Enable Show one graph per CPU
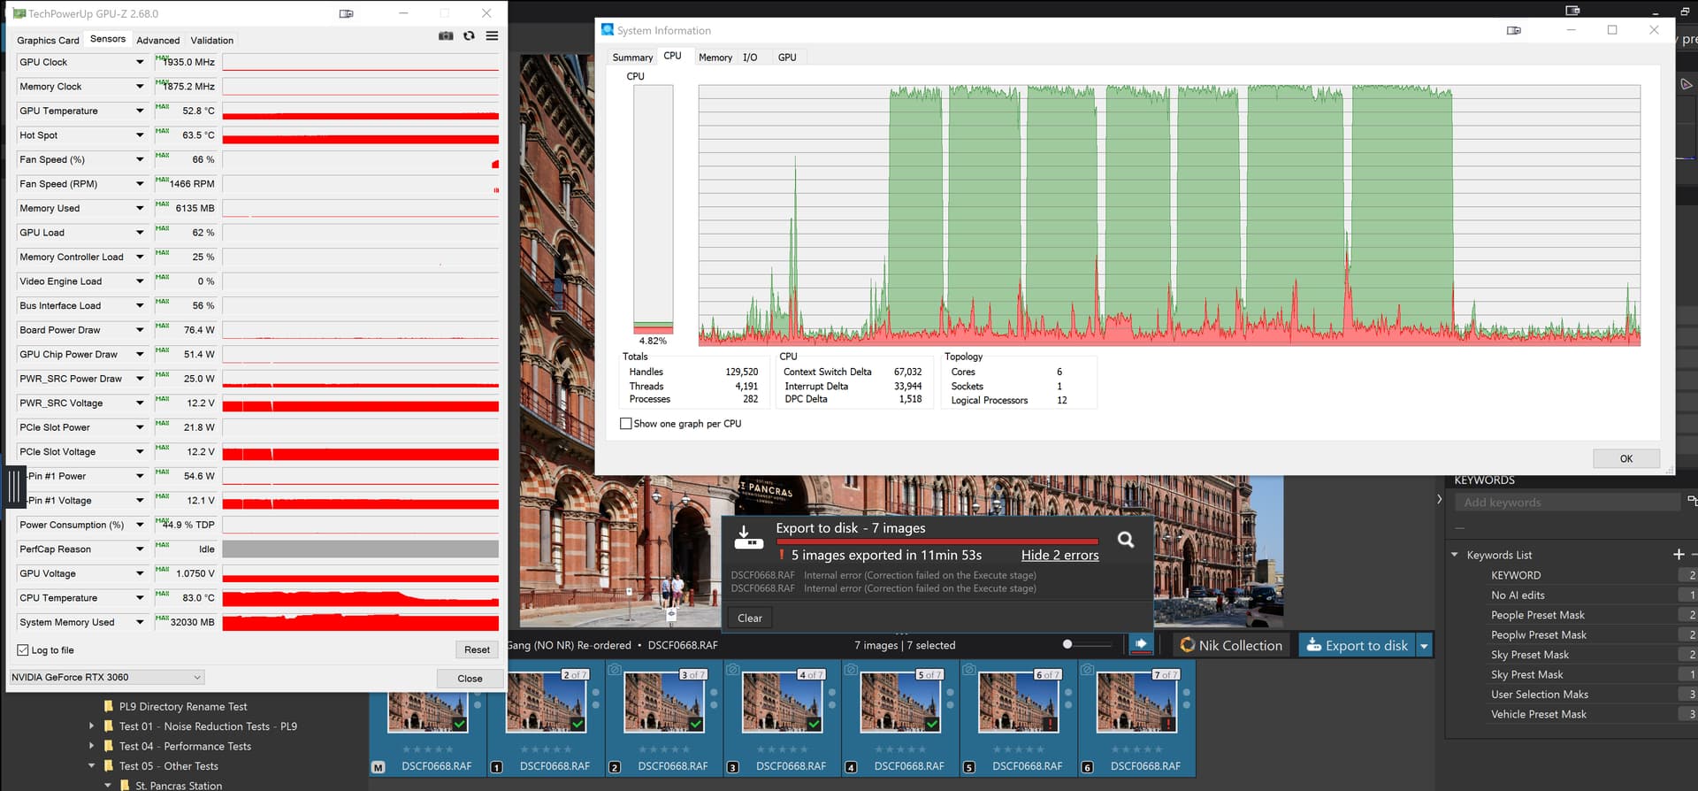This screenshot has width=1698, height=791. [x=626, y=424]
